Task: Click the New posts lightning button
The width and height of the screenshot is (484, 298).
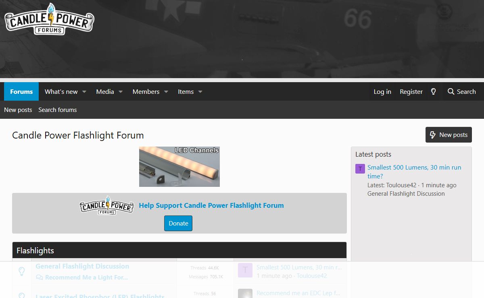Action: coord(449,135)
